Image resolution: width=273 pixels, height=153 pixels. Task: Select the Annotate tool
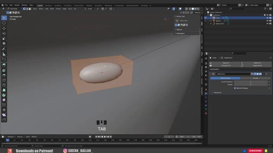coord(4,49)
